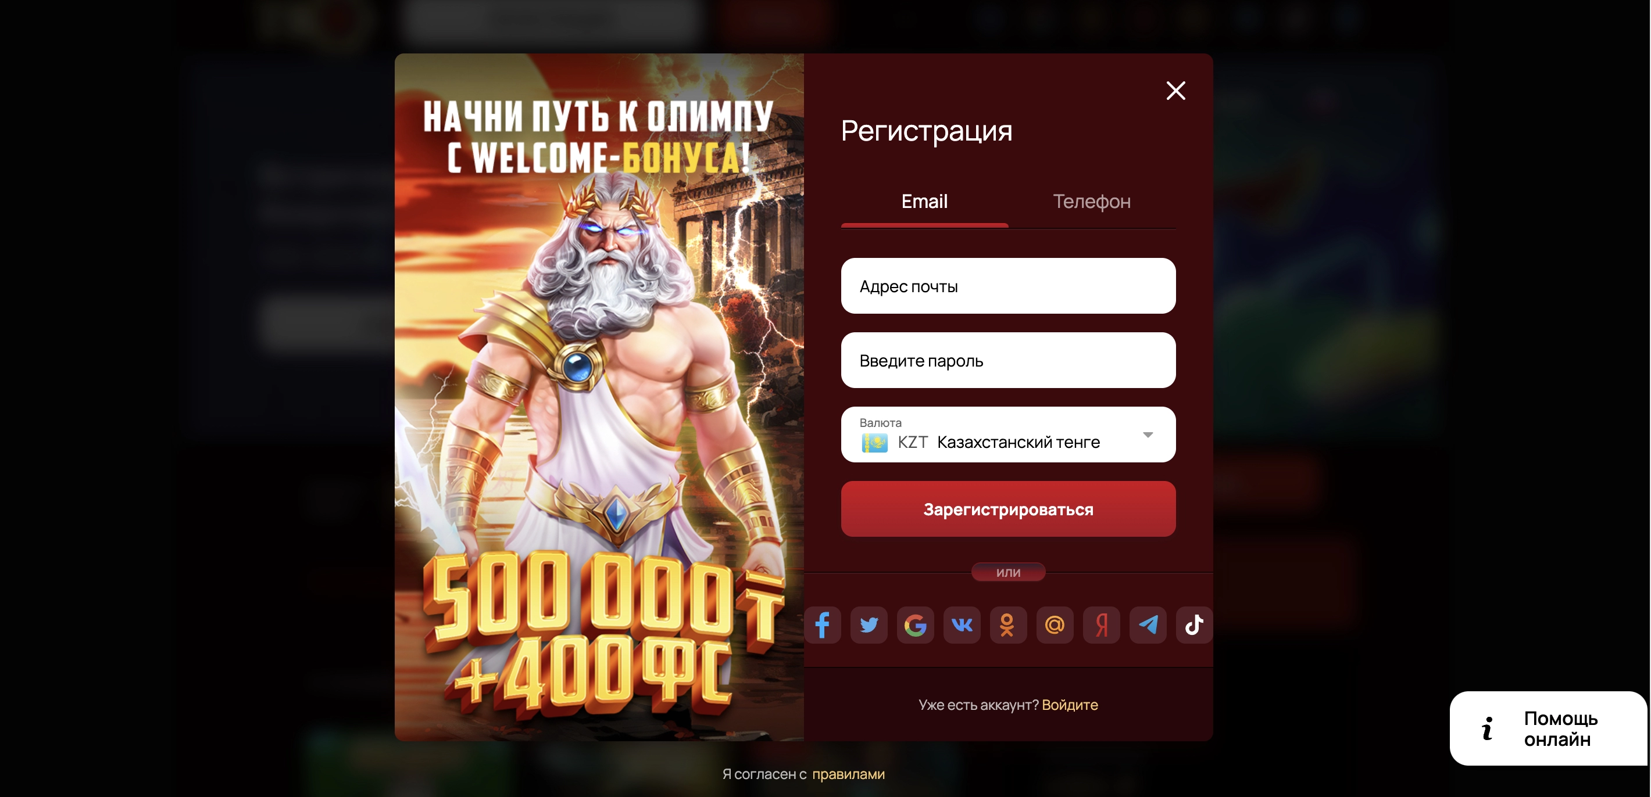Open the правилами rules link
The image size is (1651, 797).
click(848, 774)
